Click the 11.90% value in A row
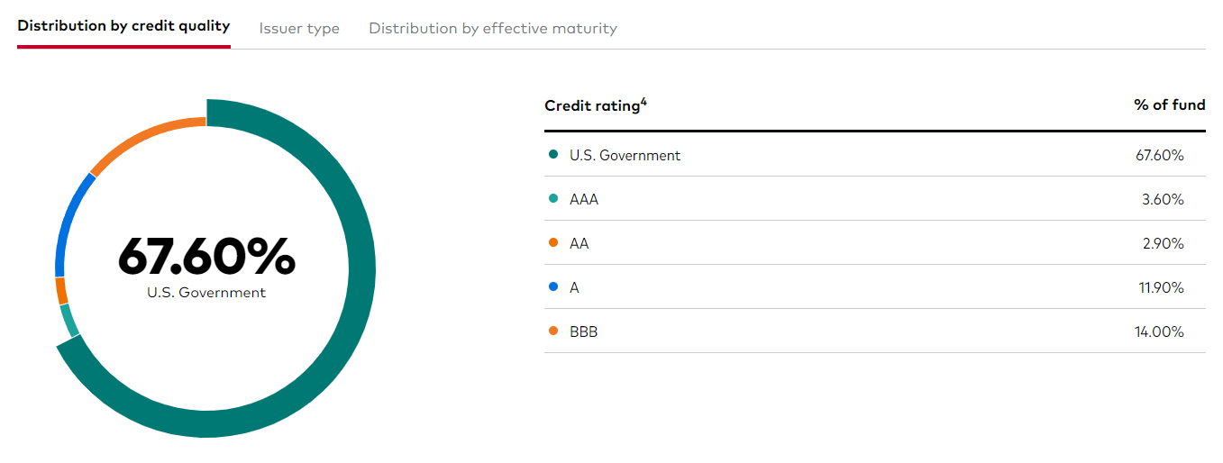This screenshot has height=463, width=1223. 1160,287
